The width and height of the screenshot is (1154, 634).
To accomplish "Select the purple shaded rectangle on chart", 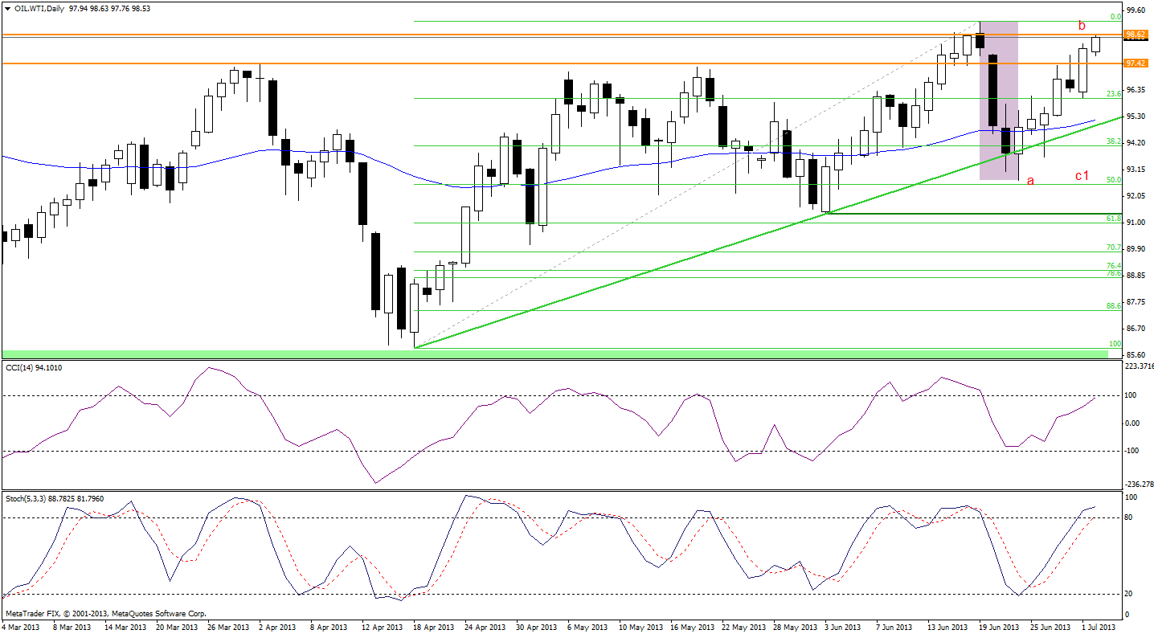I will click(x=999, y=100).
